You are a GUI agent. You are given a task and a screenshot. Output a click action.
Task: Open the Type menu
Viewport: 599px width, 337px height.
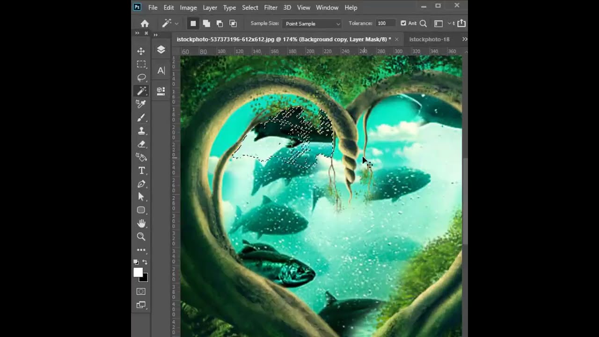coord(229,7)
